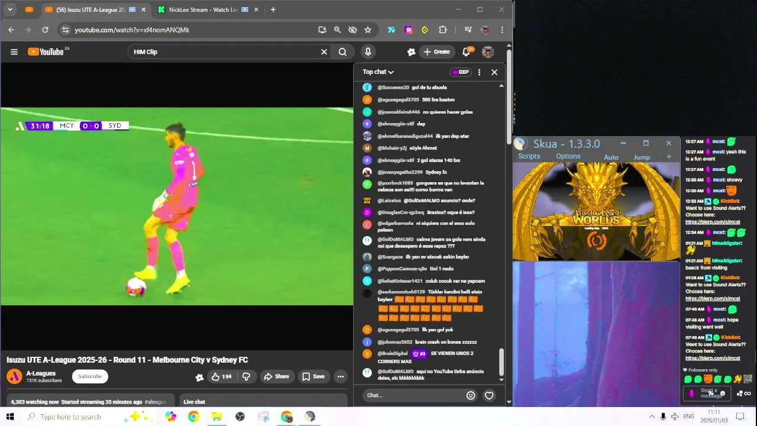The image size is (757, 426).
Task: Open live chat three-dot options menu
Action: pos(479,72)
